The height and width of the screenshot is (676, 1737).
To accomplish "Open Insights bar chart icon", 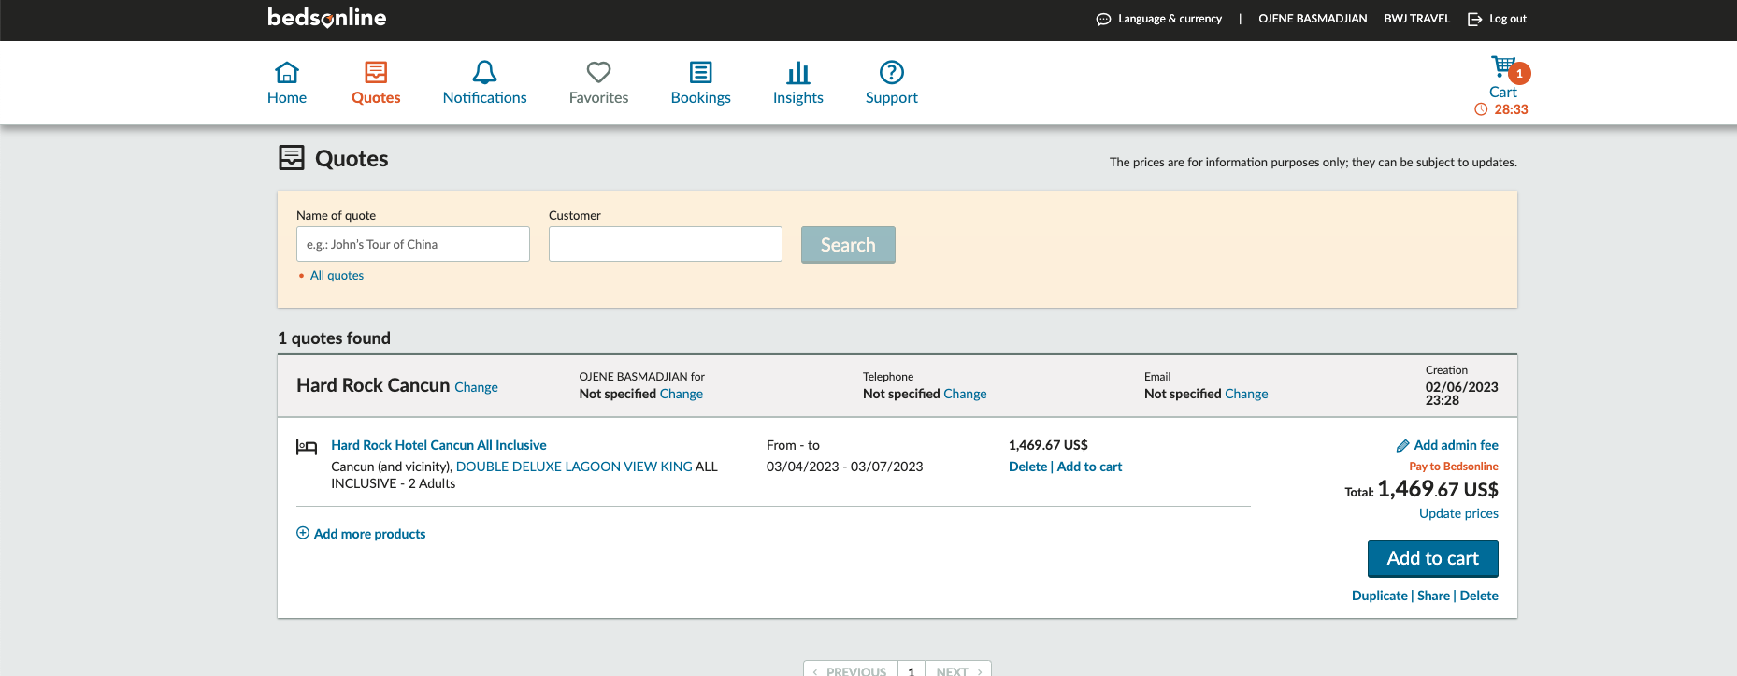I will (797, 72).
